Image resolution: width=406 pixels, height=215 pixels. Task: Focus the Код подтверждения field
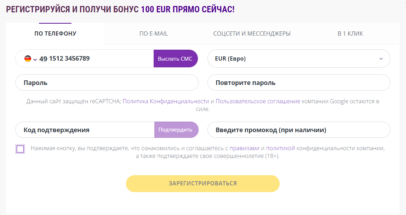[85, 130]
